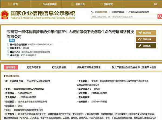Select the 经营异常名录 search category

tap(118, 12)
